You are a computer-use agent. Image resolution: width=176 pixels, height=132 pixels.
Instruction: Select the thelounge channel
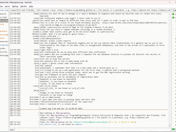click(x=4, y=55)
